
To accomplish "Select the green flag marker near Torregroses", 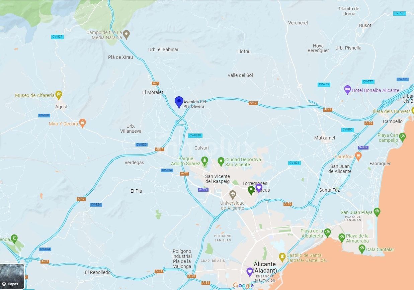I will point(251,190).
